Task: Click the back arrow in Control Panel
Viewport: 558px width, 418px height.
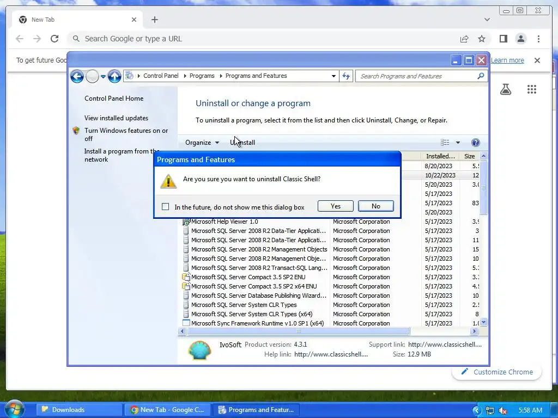Action: coord(77,76)
